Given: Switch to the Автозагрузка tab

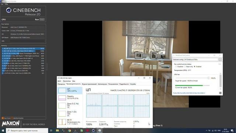Looking at the screenshot, I should (x=103, y=84).
